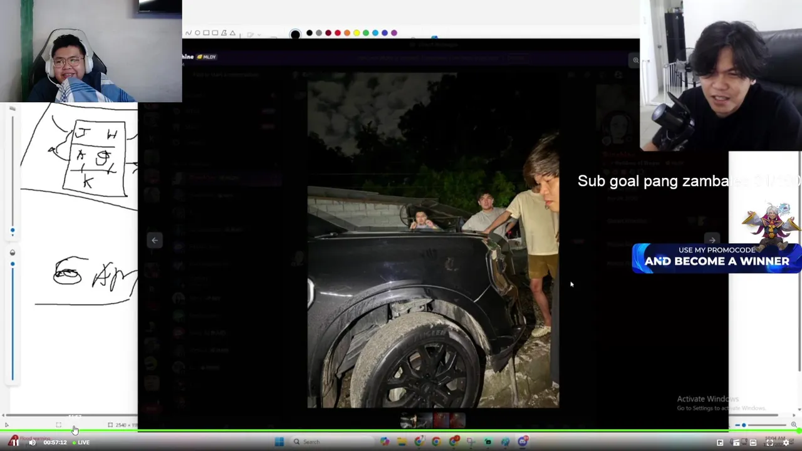This screenshot has width=802, height=451.
Task: Select the polygon shape tool in Paint
Action: (224, 33)
